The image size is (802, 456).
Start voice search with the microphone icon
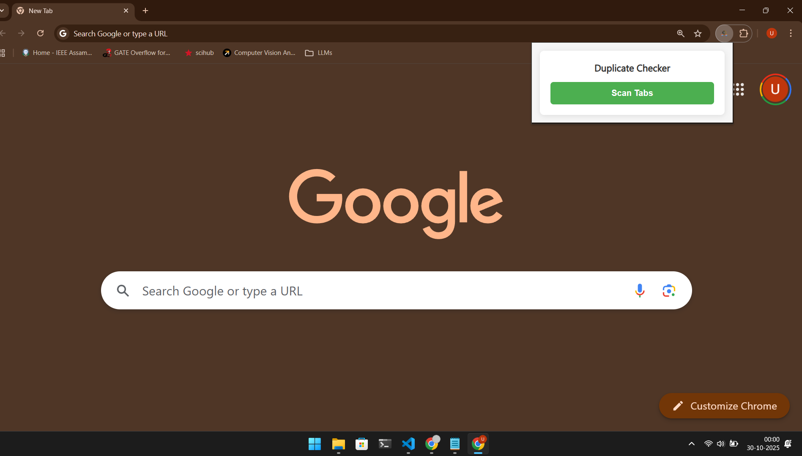pos(640,290)
